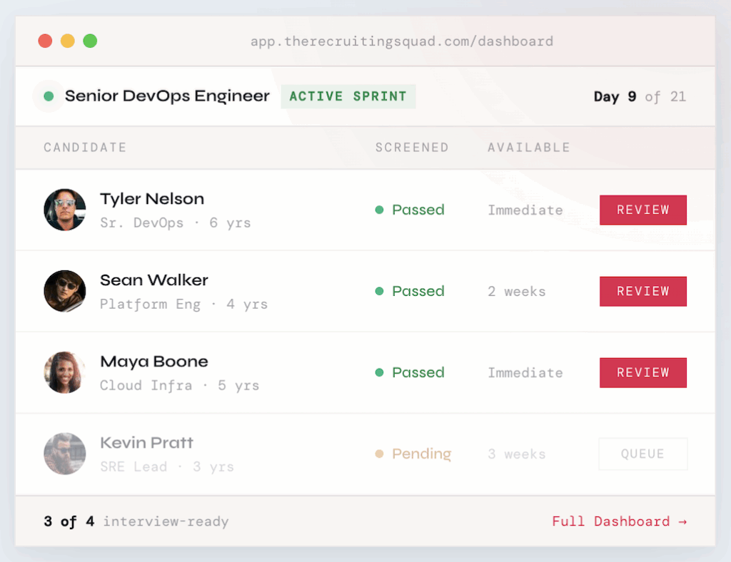Image resolution: width=731 pixels, height=562 pixels.
Task: Click Kevin Pratt's avatar photo
Action: tap(65, 454)
